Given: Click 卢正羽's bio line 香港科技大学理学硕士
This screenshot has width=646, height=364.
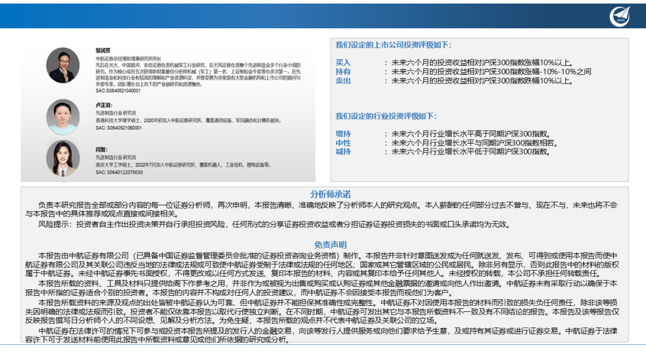Looking at the screenshot, I should pyautogui.click(x=188, y=120).
